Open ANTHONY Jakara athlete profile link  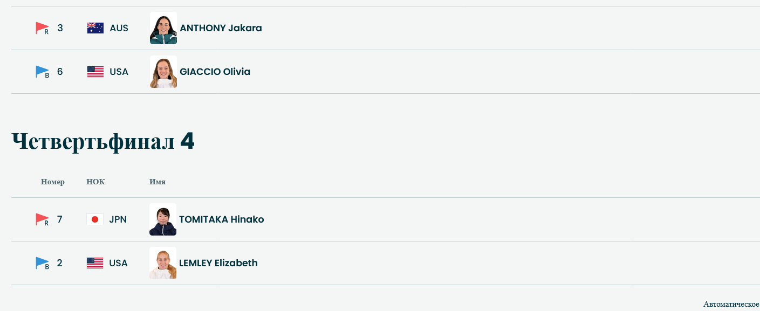tap(221, 28)
